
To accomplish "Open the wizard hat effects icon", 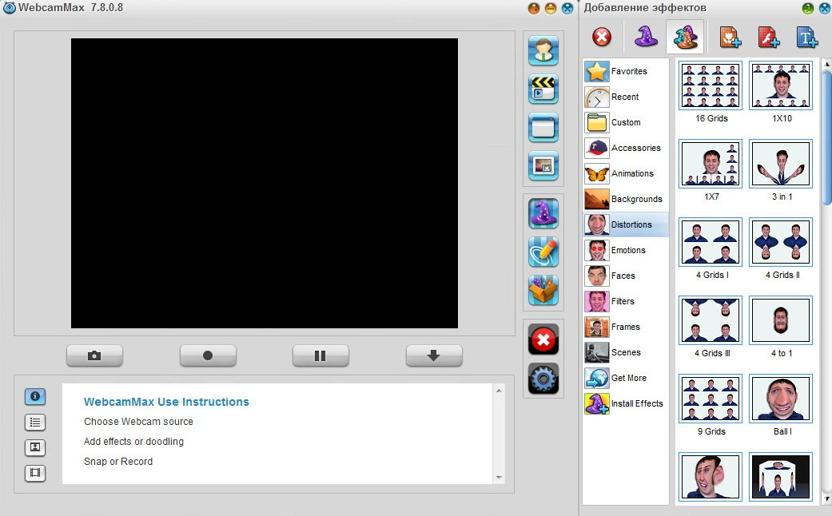I will 543,213.
